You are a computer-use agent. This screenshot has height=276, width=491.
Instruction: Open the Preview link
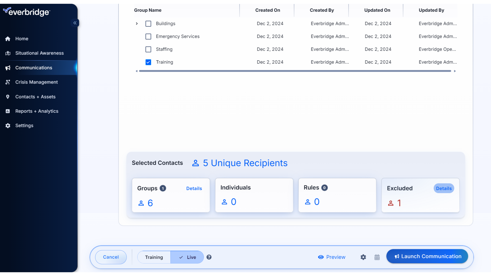(x=332, y=257)
